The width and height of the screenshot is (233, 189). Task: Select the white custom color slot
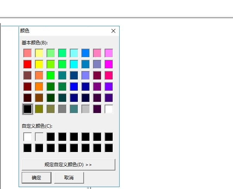(27, 137)
